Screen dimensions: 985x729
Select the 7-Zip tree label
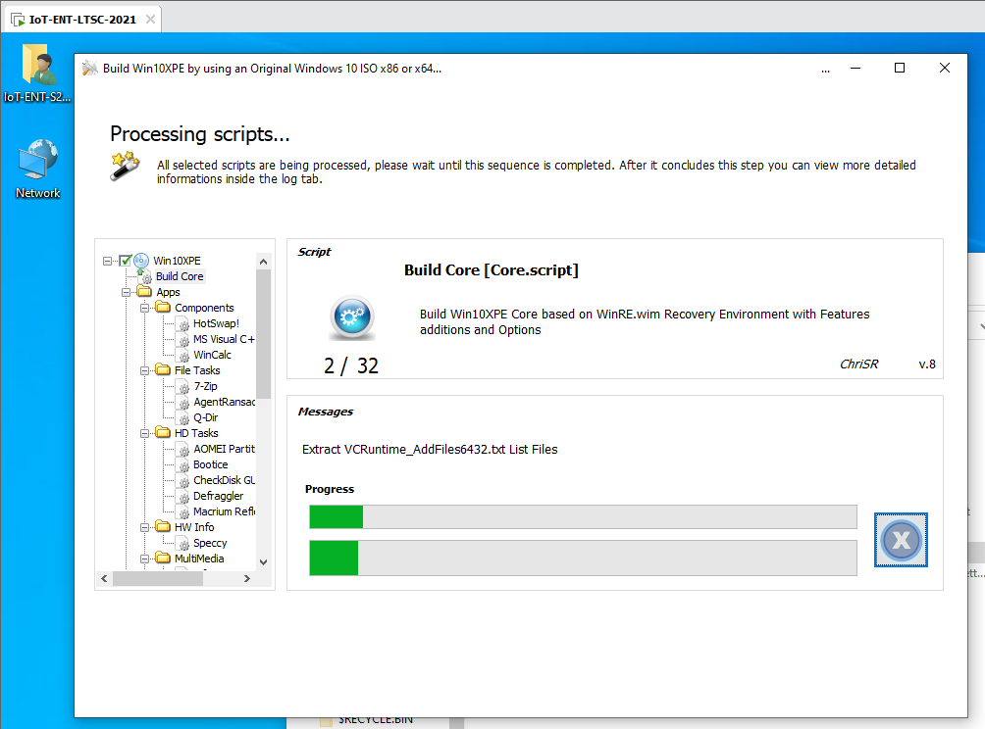pyautogui.click(x=205, y=386)
